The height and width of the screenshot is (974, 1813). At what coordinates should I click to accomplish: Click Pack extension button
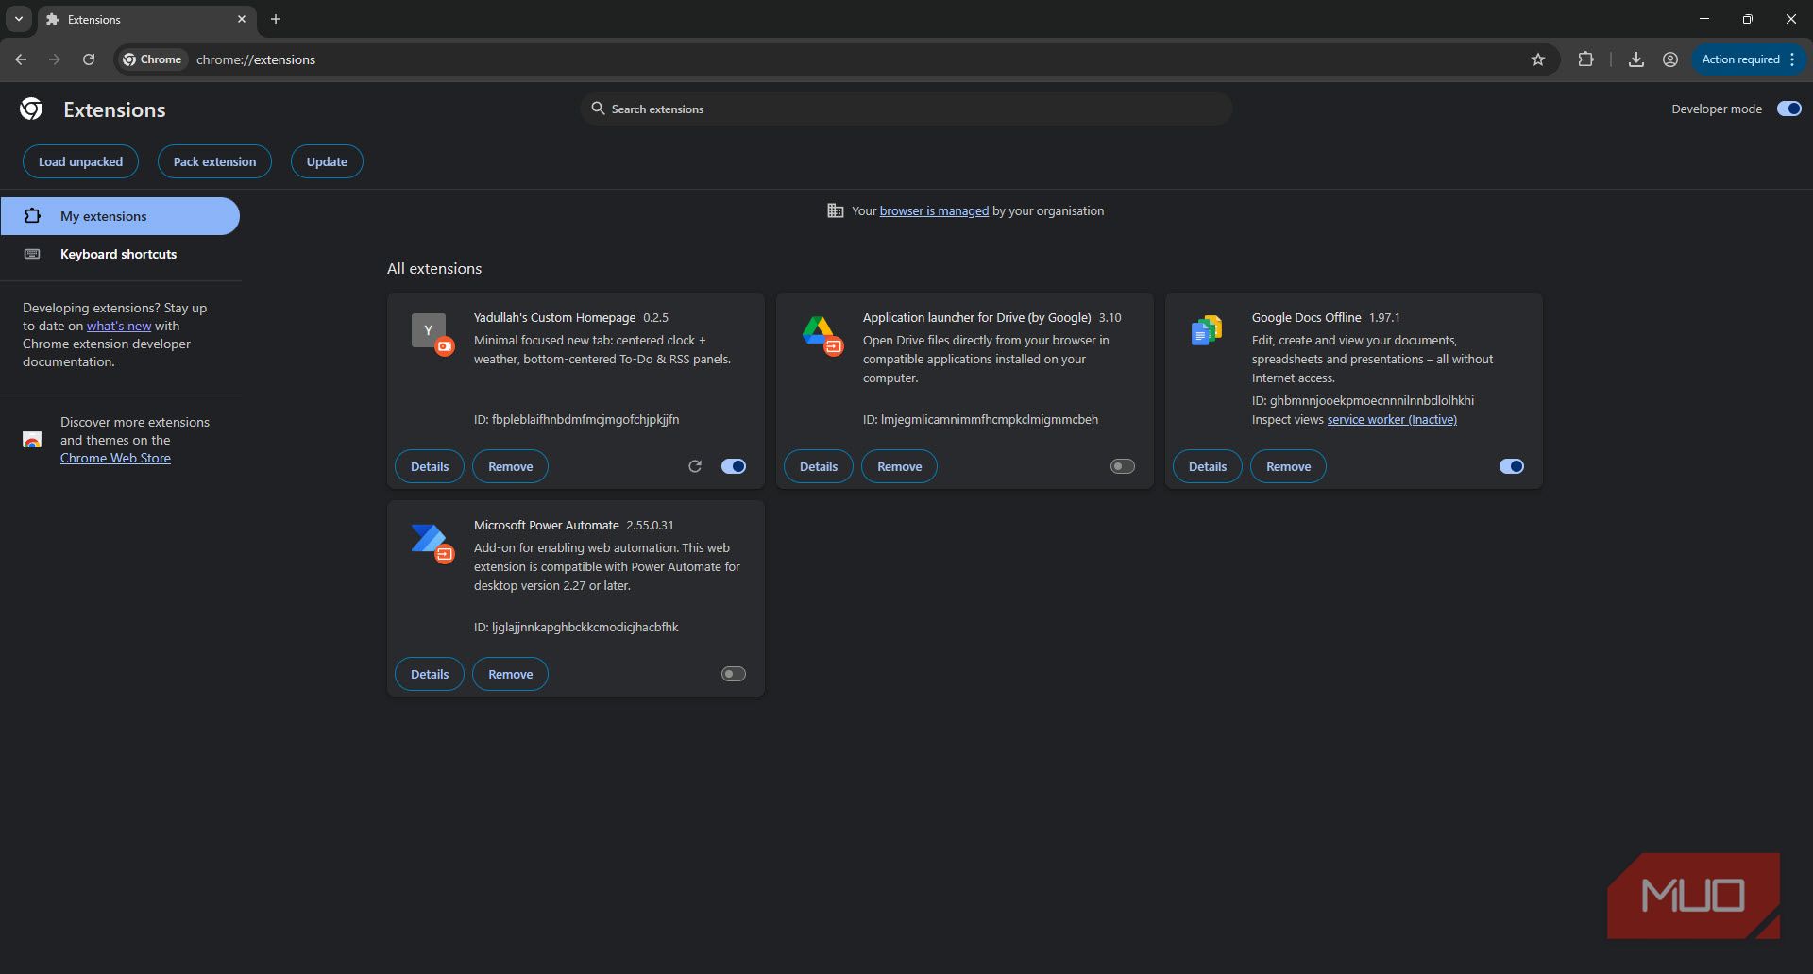(x=214, y=161)
